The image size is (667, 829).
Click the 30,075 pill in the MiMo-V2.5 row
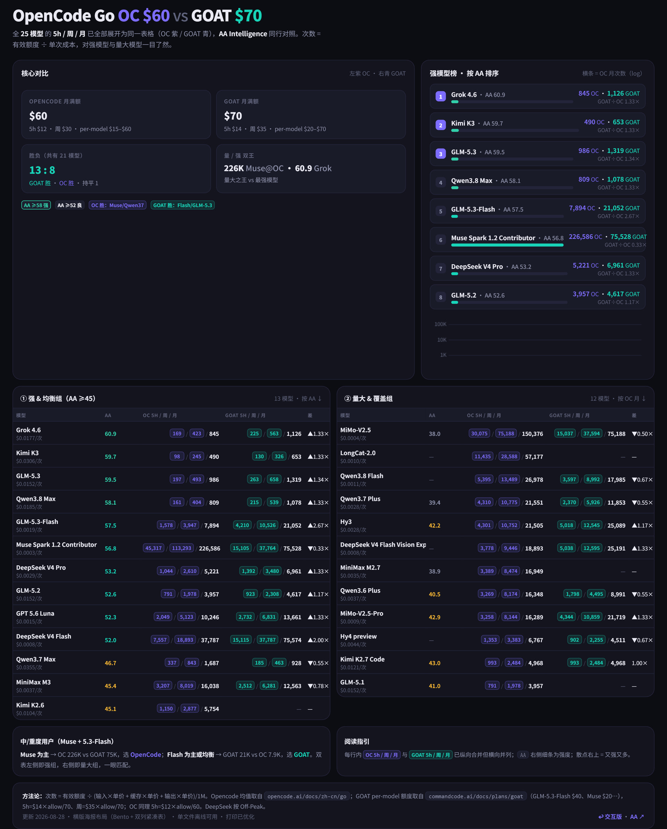click(479, 433)
